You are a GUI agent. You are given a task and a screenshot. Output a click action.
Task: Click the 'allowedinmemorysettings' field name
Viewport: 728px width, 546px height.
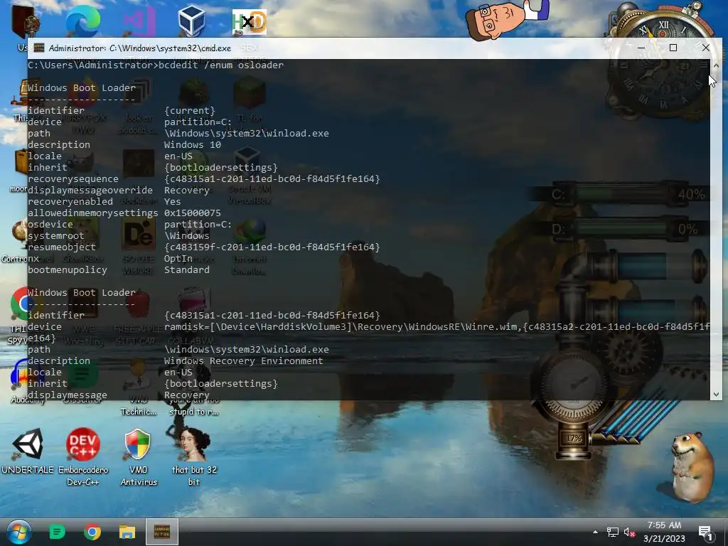(x=93, y=213)
